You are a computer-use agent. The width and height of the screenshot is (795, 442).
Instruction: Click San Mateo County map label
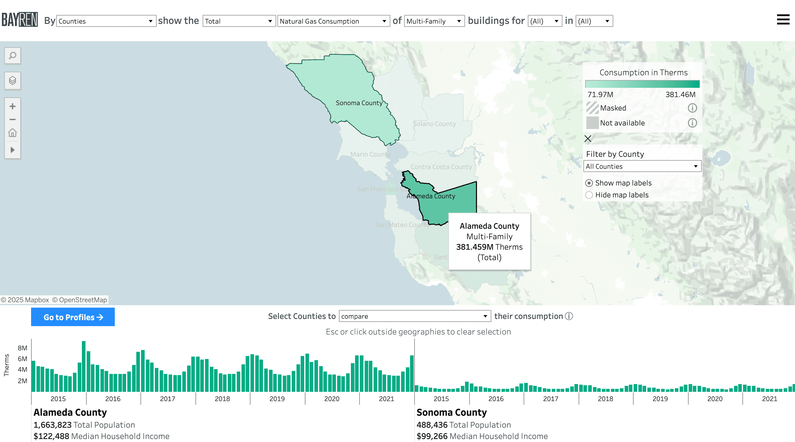tap(403, 225)
